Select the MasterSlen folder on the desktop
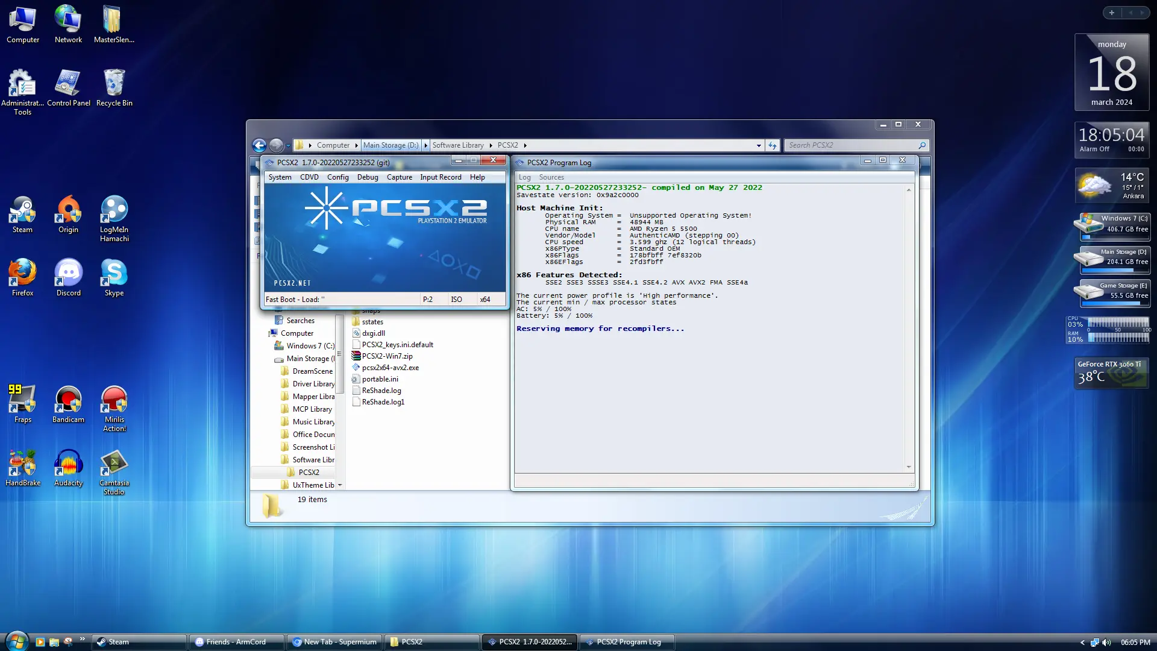 [114, 25]
